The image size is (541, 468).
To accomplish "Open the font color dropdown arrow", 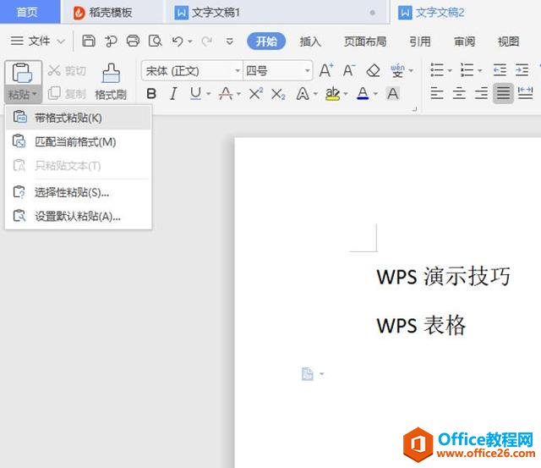I will pos(375,94).
